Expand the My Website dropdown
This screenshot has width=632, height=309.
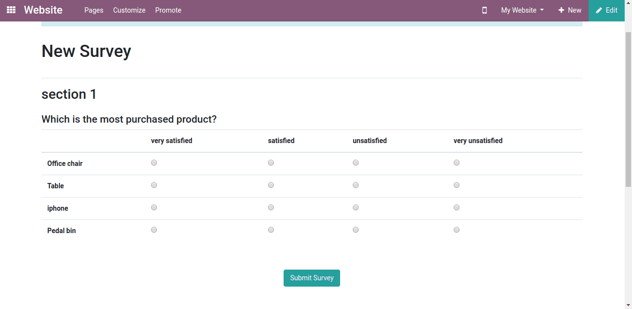(x=522, y=10)
